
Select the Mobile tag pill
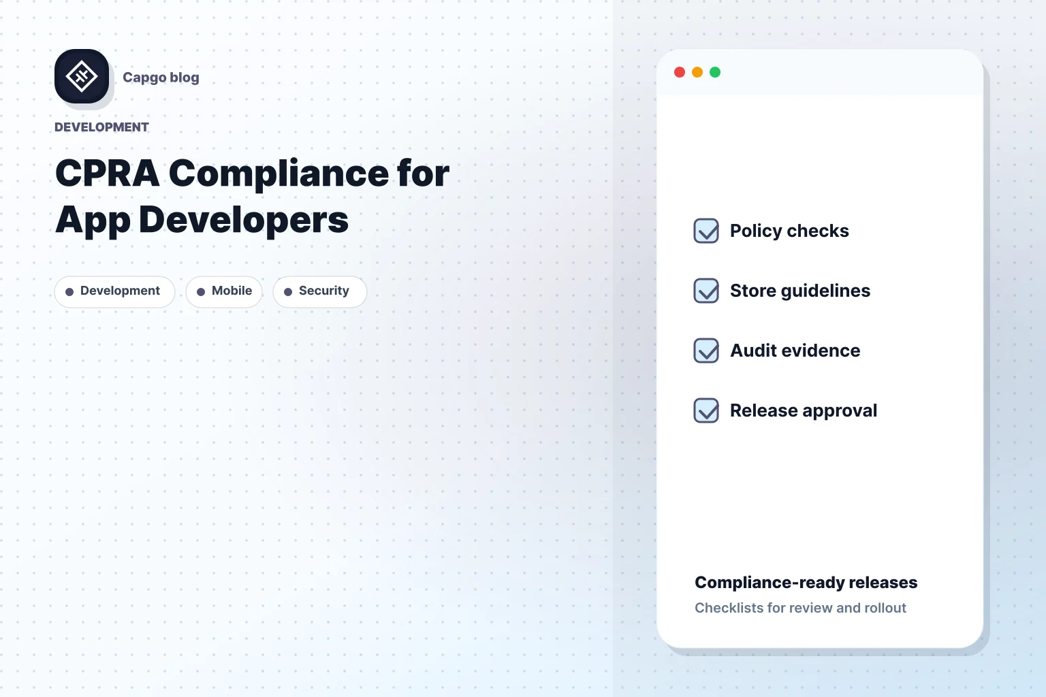(224, 291)
